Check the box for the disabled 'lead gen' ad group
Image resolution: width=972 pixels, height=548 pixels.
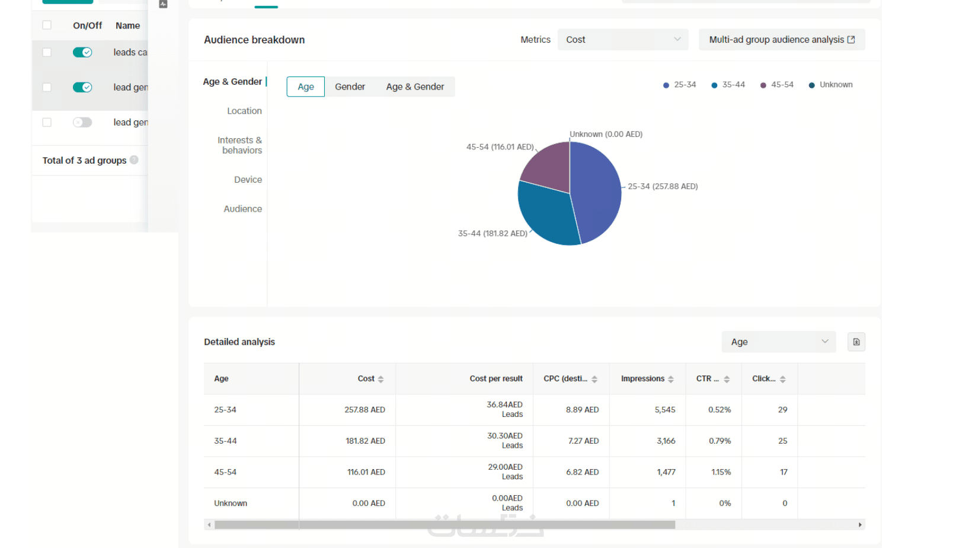click(47, 122)
